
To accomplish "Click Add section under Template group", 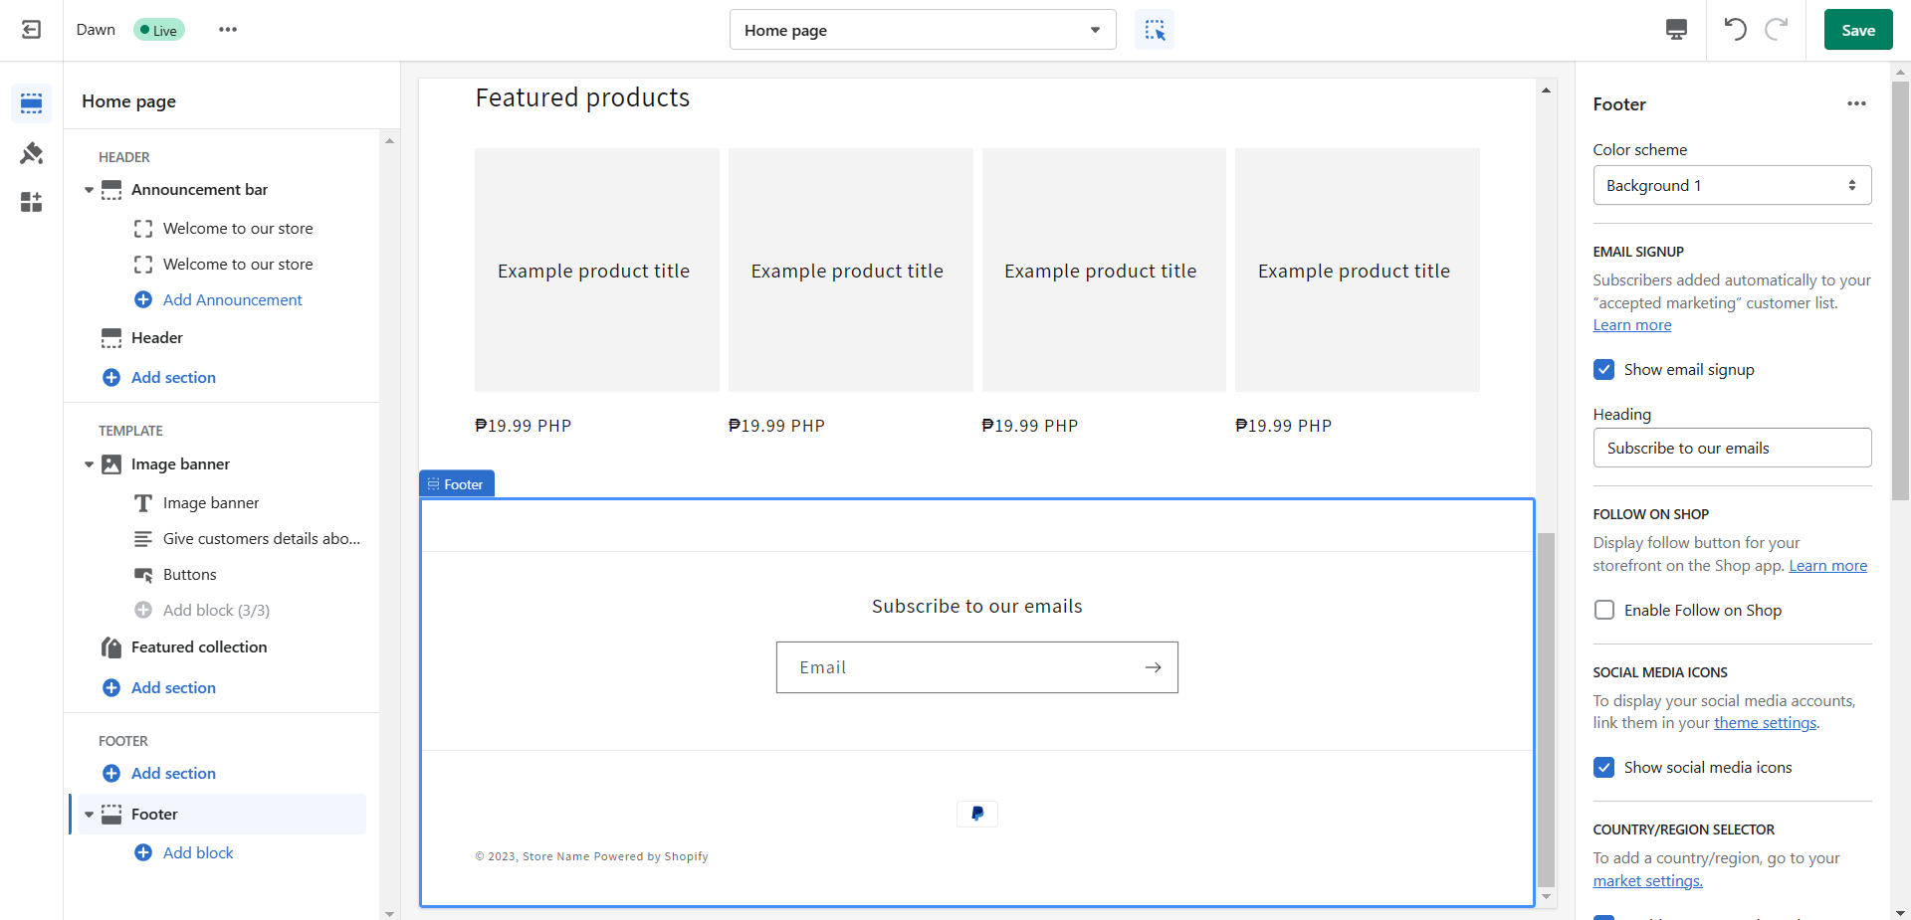I will pos(173,688).
